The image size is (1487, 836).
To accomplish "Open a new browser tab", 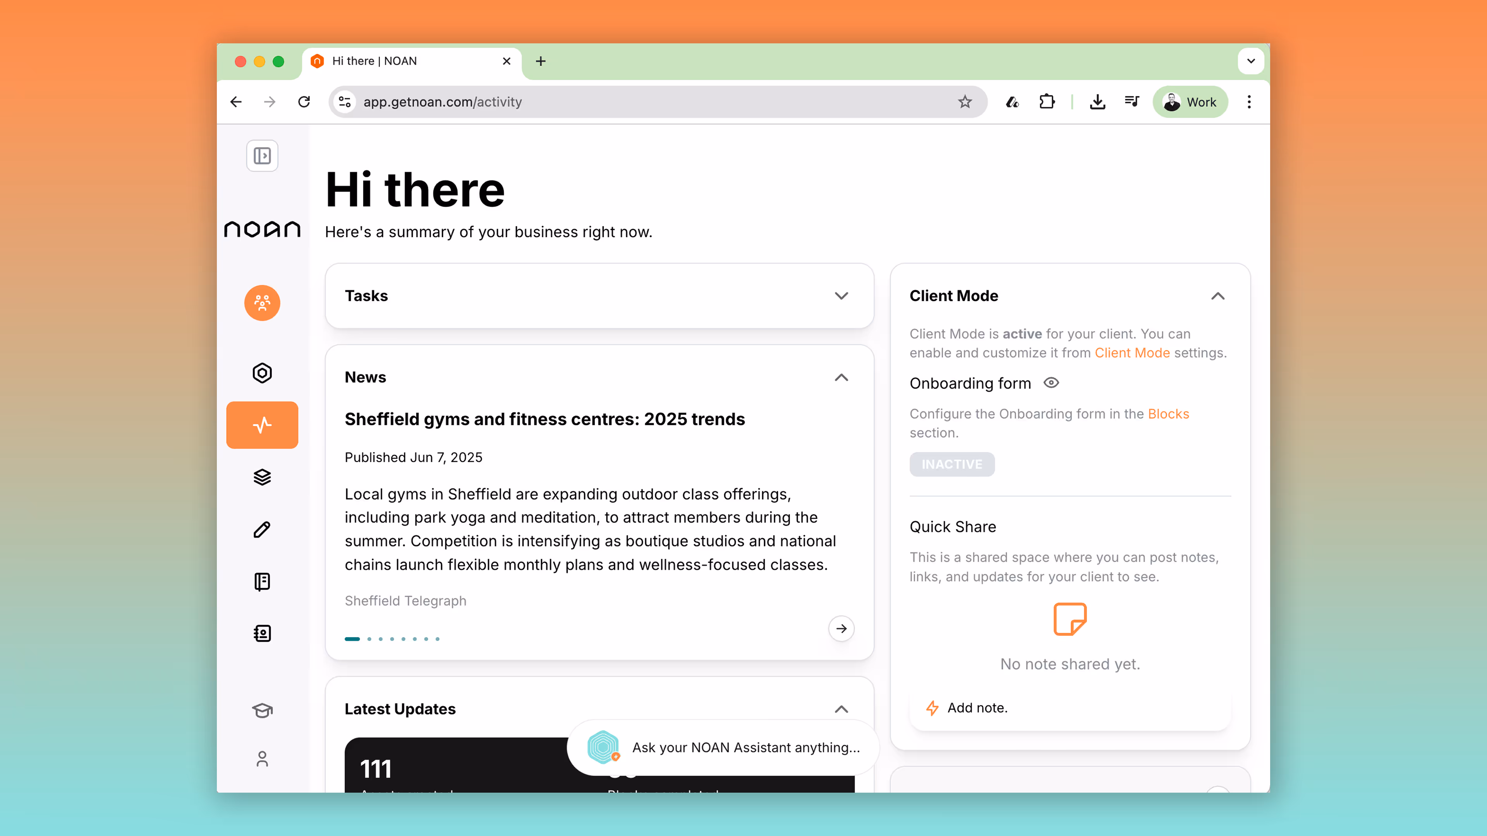I will (x=541, y=61).
